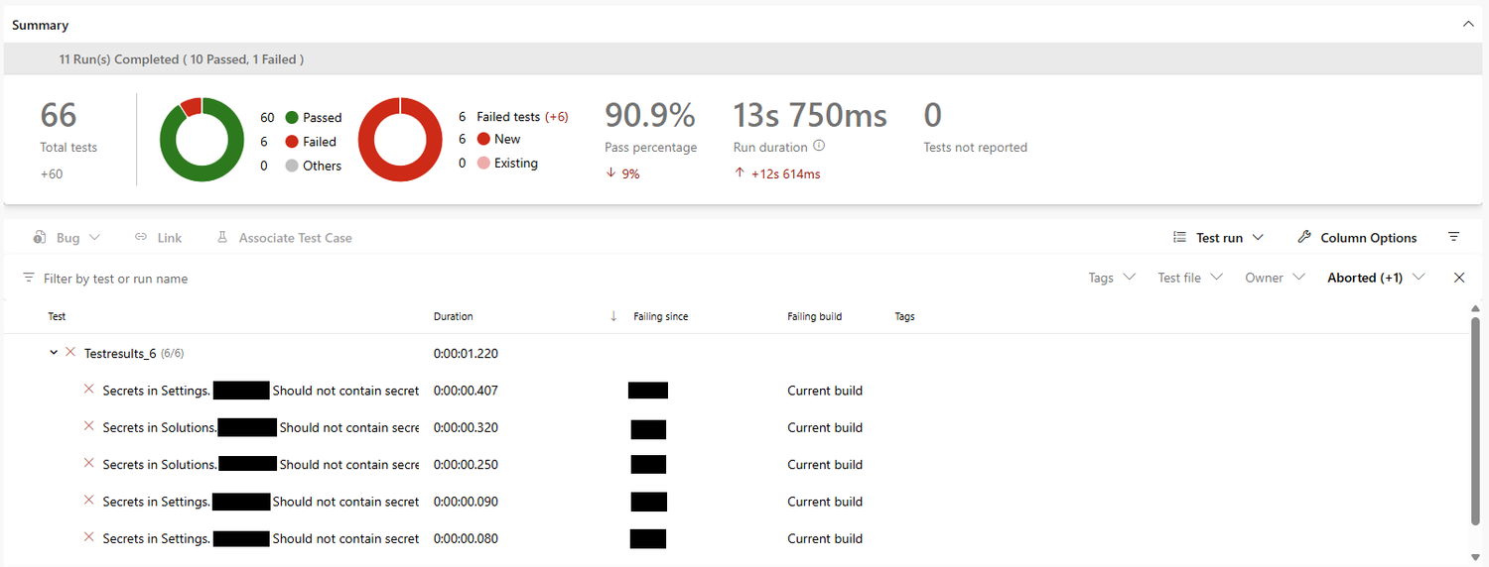Click the Failed tests (+6) label
This screenshot has height=567, width=1489.
pyautogui.click(x=522, y=116)
